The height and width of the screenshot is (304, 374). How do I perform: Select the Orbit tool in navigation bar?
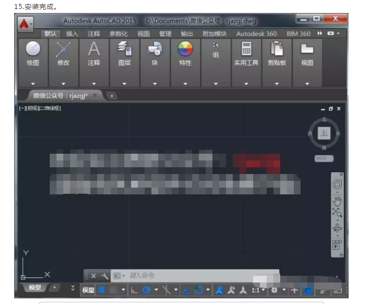(337, 228)
